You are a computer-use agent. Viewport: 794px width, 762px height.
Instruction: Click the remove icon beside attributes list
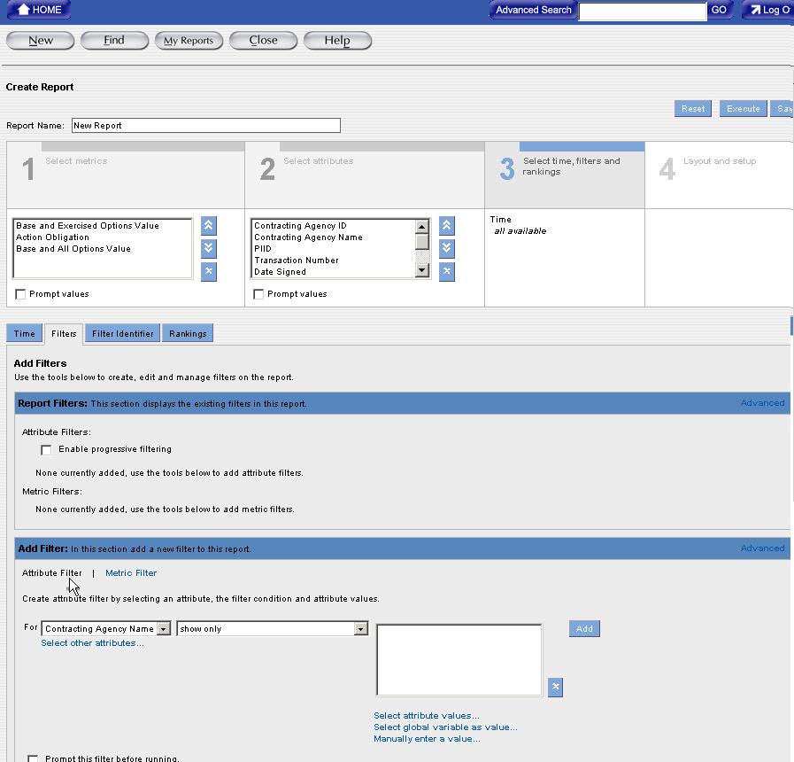[446, 271]
